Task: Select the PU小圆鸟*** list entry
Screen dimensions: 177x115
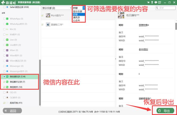Action: (78, 16)
